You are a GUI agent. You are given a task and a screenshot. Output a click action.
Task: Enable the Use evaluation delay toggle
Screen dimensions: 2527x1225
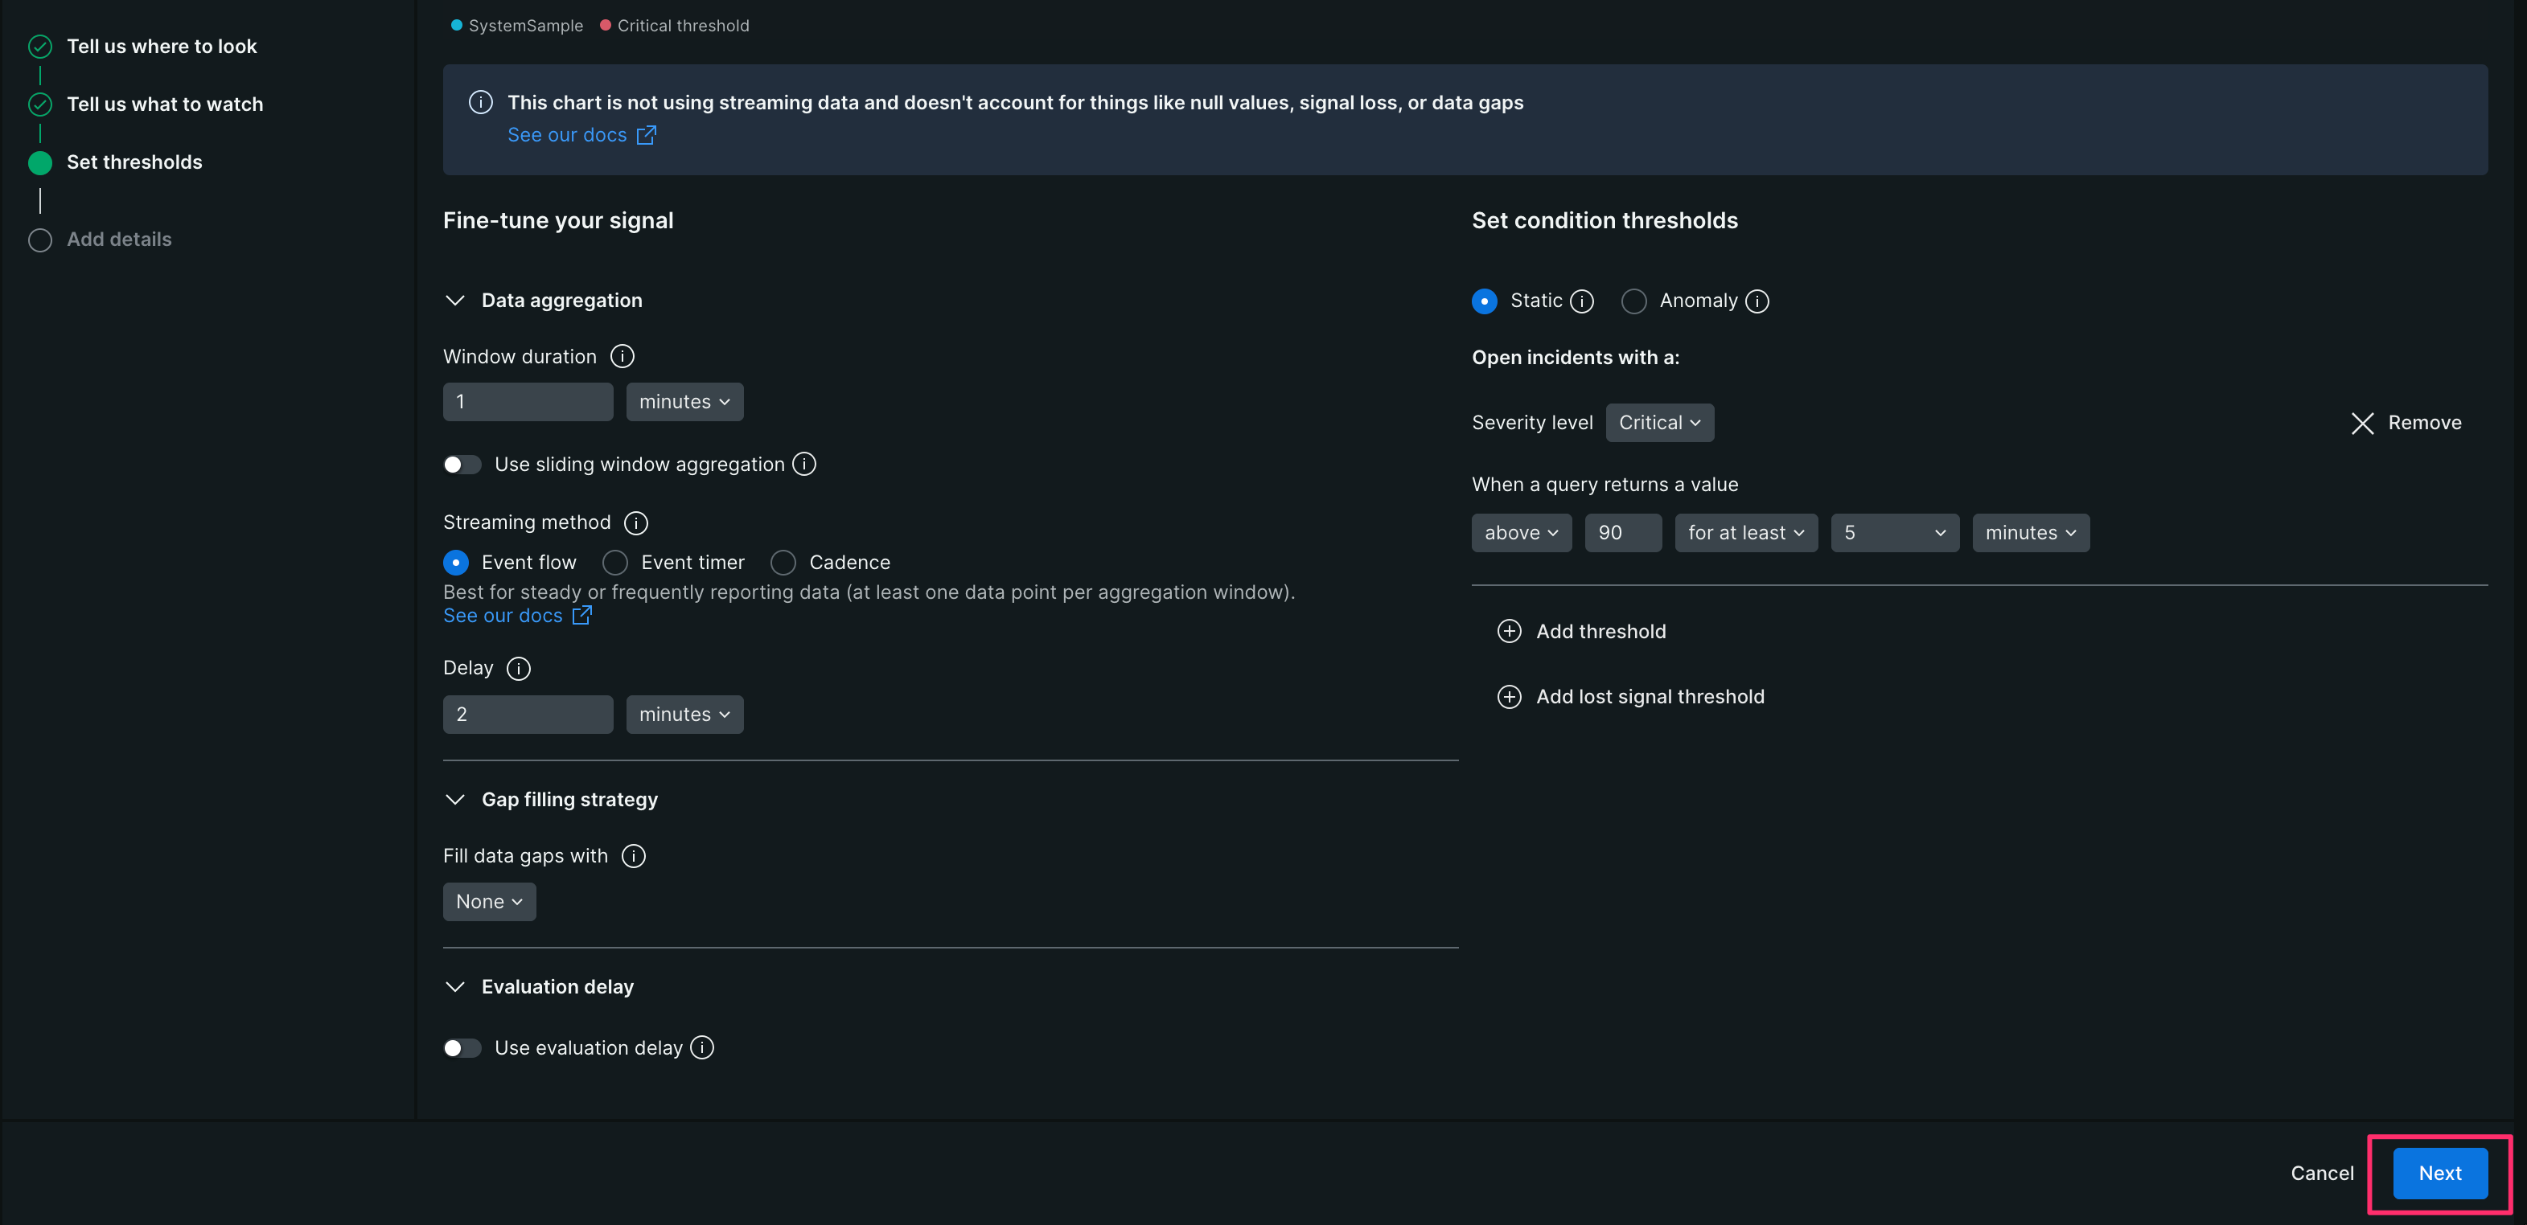pyautogui.click(x=462, y=1047)
